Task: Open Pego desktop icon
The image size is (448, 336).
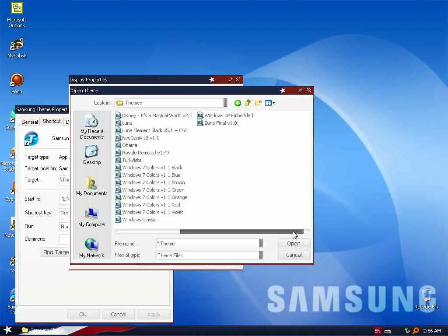Action: coord(17,84)
